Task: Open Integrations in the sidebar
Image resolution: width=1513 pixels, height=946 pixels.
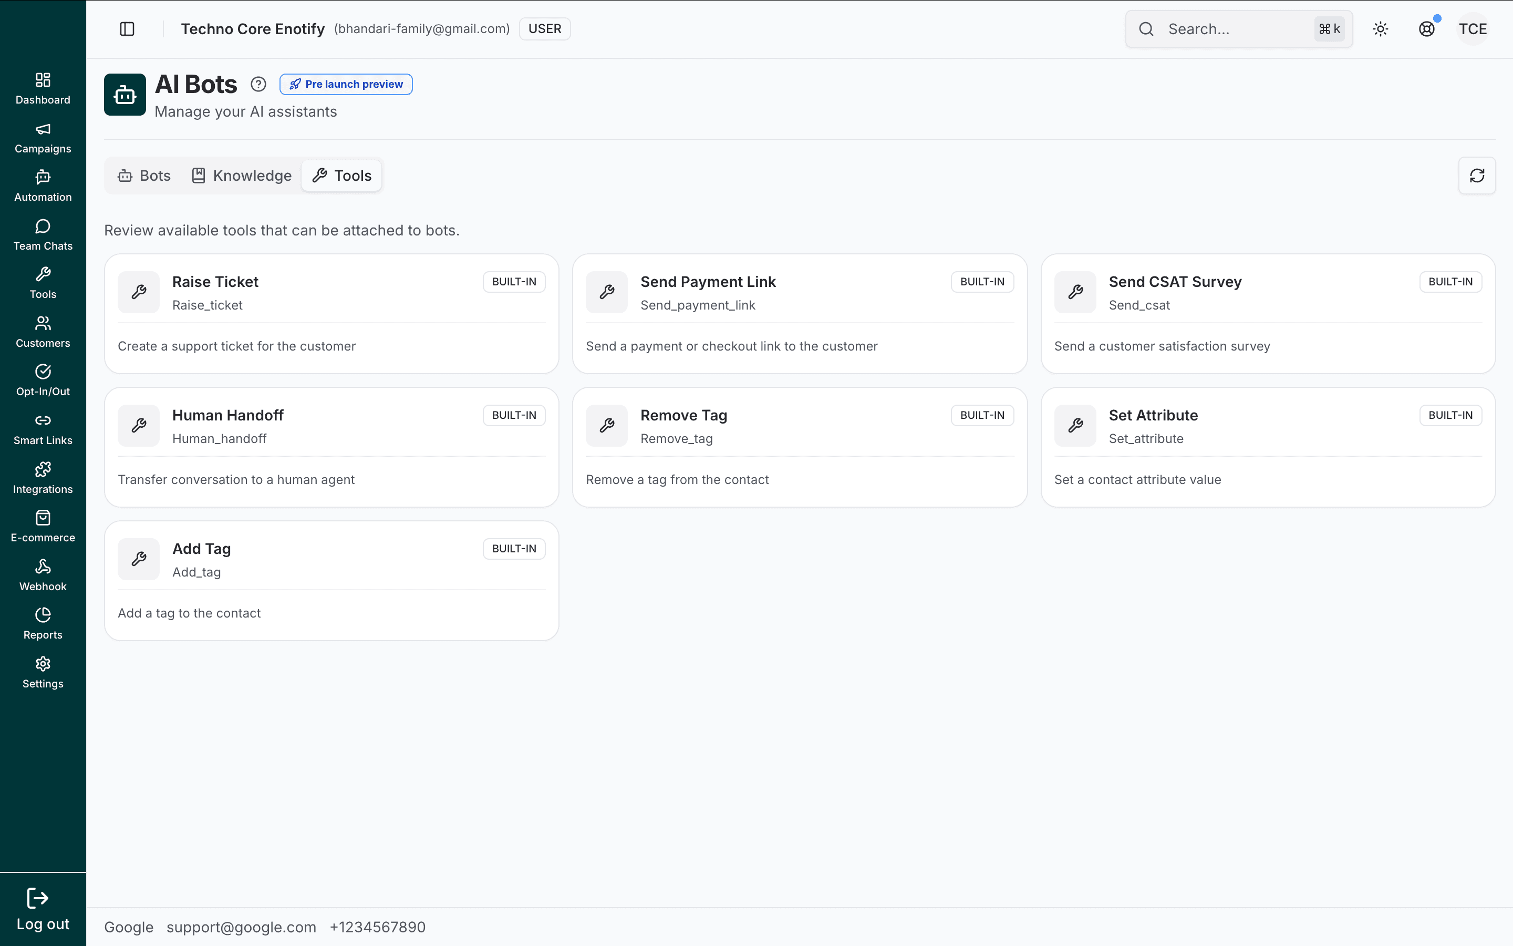Action: 43,478
